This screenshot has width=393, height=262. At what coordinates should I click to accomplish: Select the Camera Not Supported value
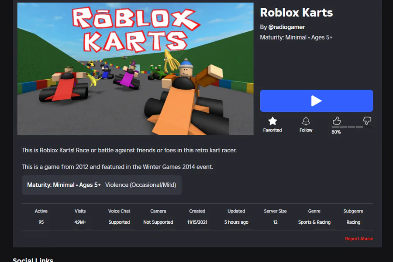click(158, 222)
